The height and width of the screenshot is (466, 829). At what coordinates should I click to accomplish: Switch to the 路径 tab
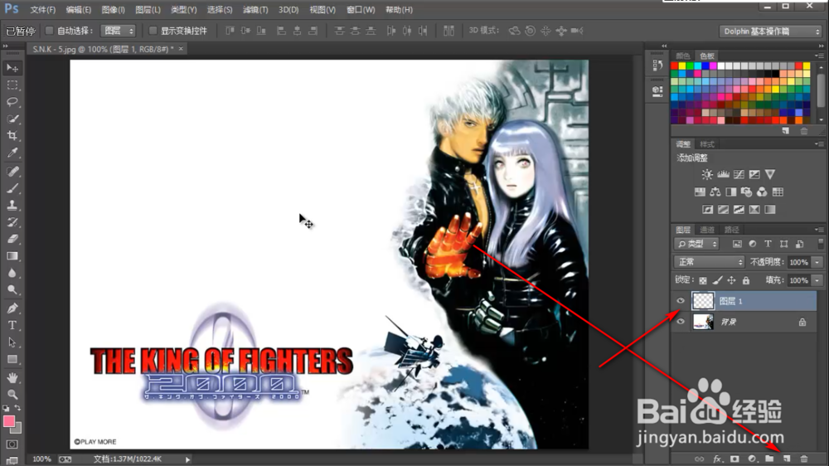(x=731, y=230)
